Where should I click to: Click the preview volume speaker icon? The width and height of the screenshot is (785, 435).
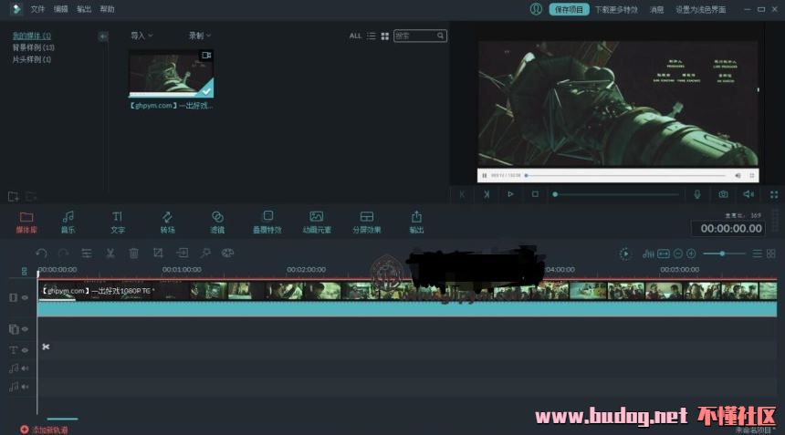748,194
